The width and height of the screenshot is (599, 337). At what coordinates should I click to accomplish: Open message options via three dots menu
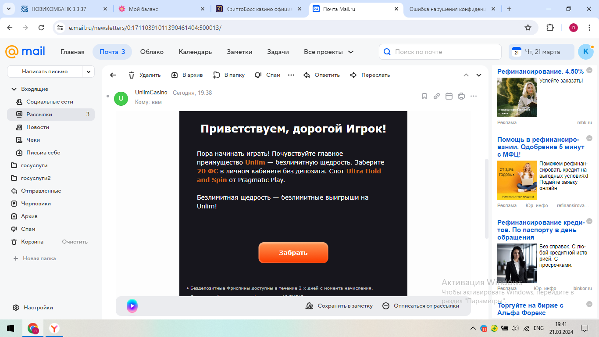474,96
